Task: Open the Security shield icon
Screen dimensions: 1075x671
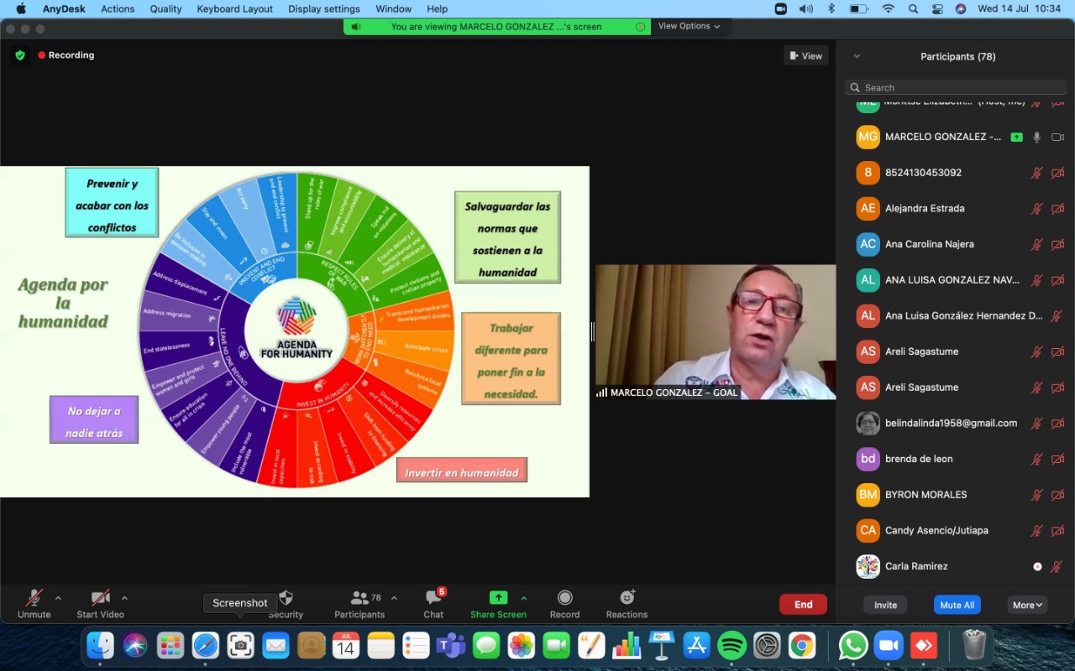Action: click(286, 598)
